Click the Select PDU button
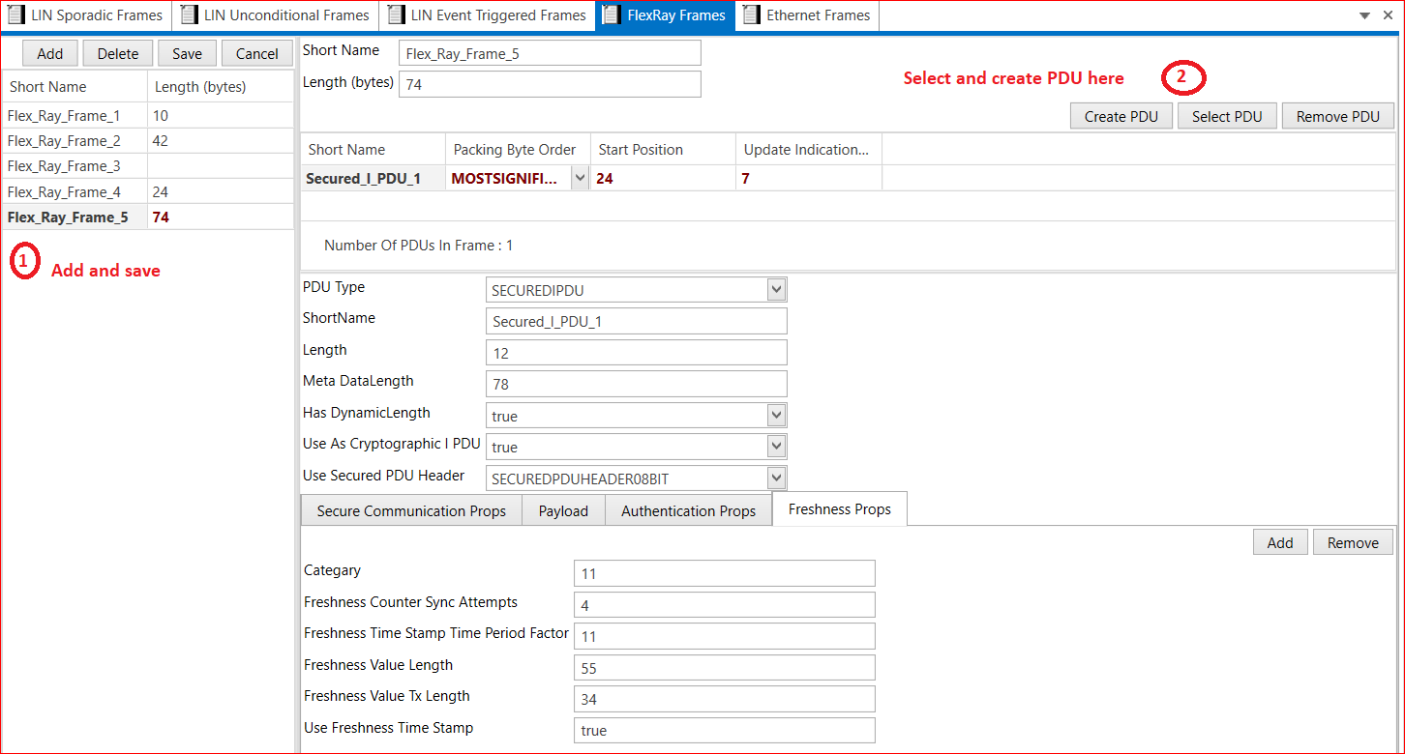This screenshot has height=754, width=1405. pyautogui.click(x=1227, y=116)
